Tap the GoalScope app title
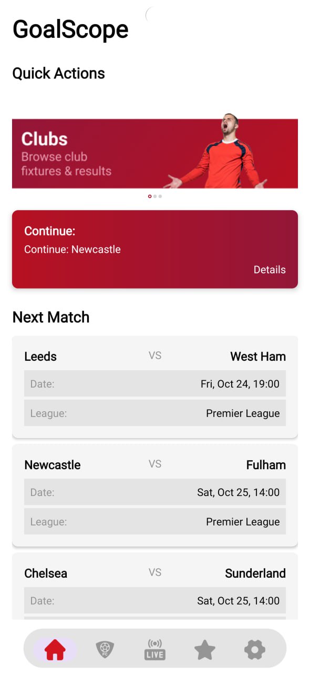This screenshot has height=674, width=310. point(70,29)
